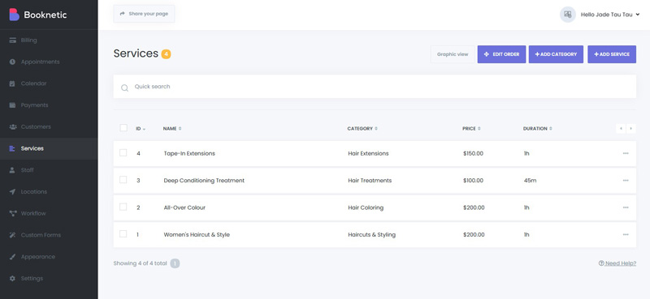The height and width of the screenshot is (299, 650).
Task: Sort table by ID column
Action: point(141,129)
